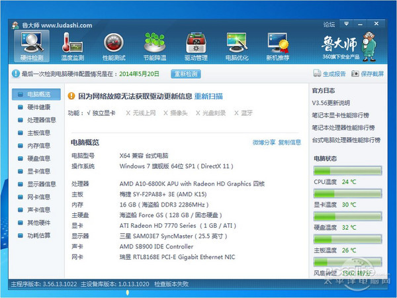Screen dimensions: 397x298
Task: Click the 2014年5月20日 detection date
Action: coord(139,74)
